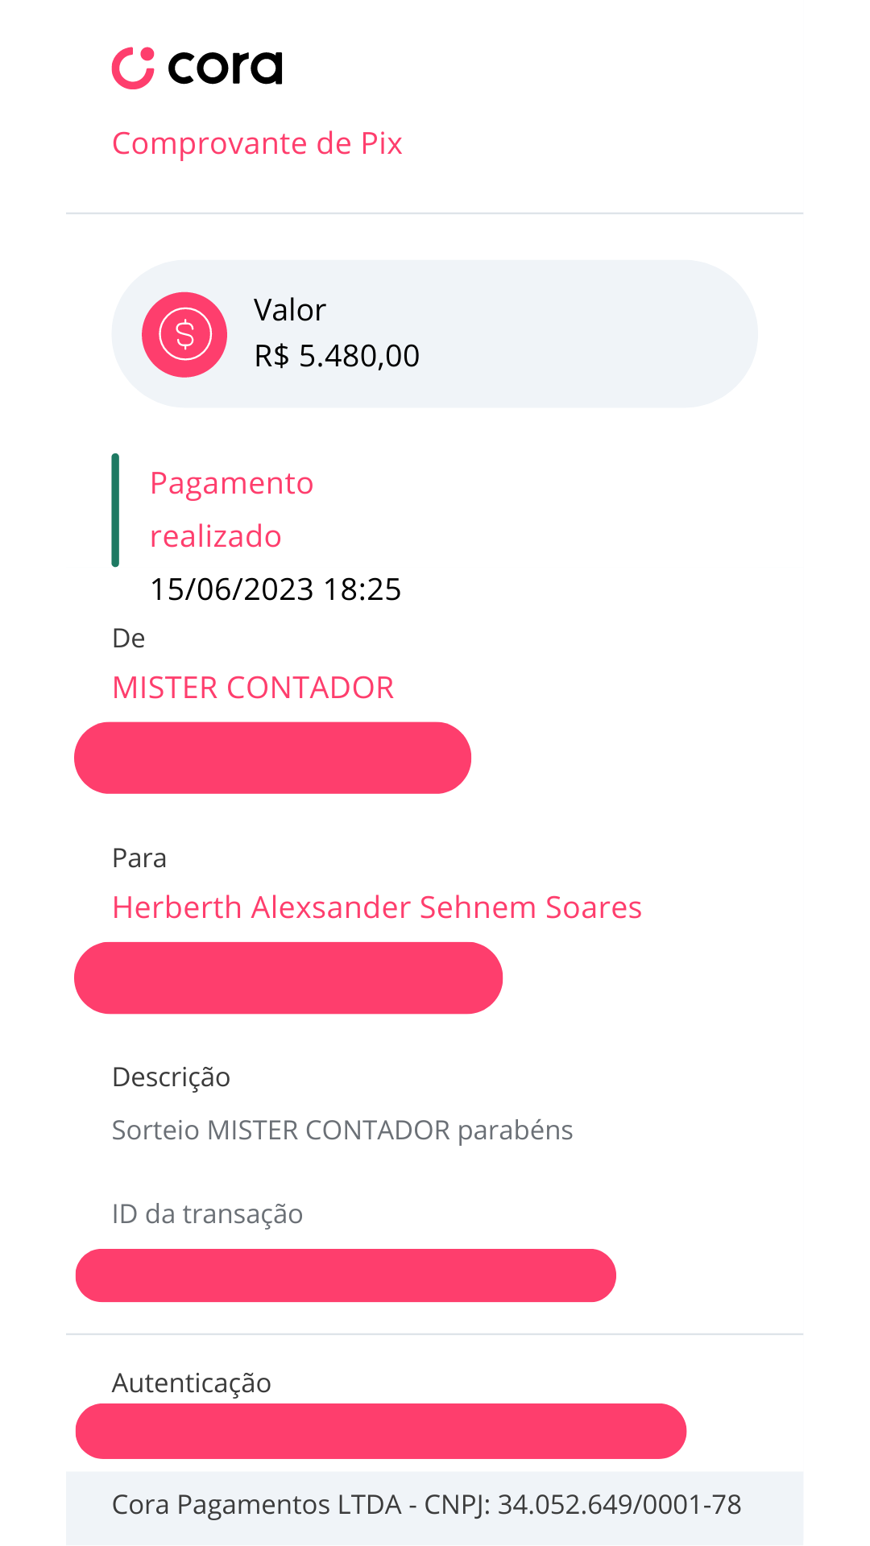Click the redacted authentication code bar

tap(380, 1431)
